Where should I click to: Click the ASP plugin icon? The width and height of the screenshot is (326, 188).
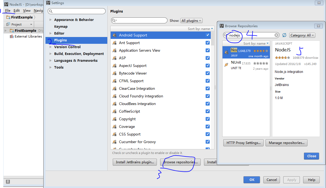pyautogui.click(x=114, y=58)
